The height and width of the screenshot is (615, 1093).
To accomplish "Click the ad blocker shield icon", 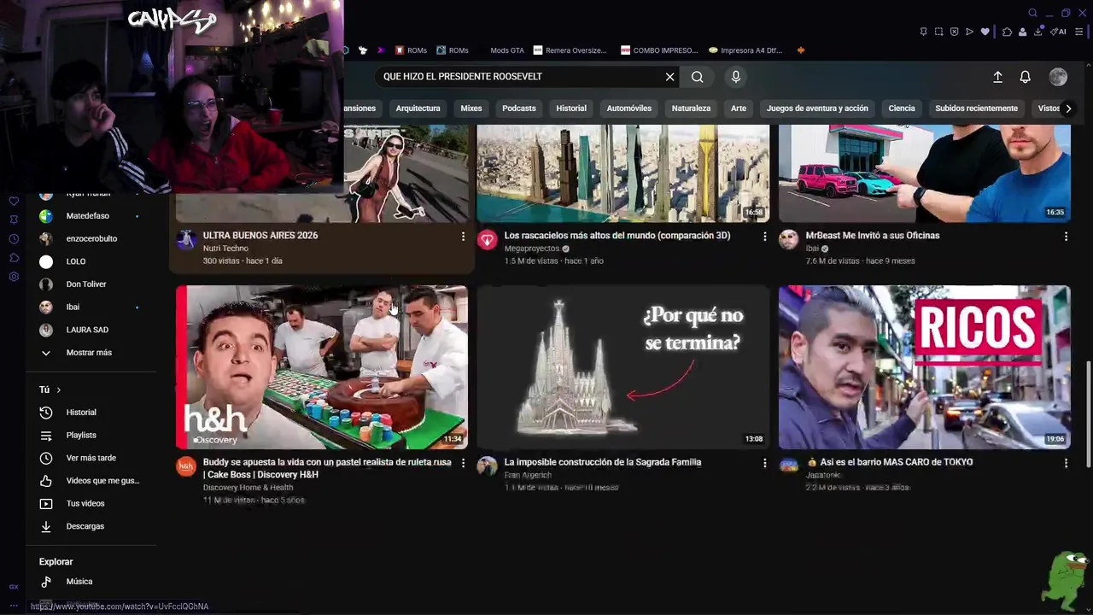I will click(954, 32).
